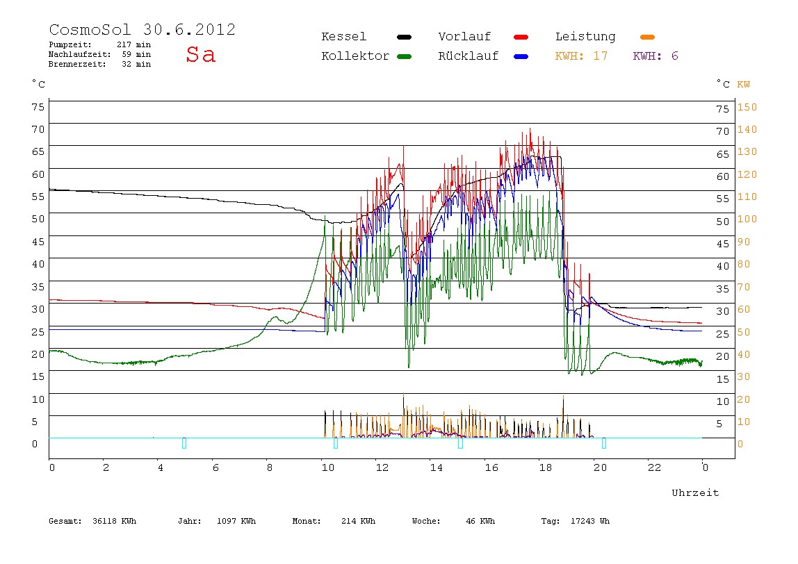Screen dimensions: 798x564
Task: Select the 'Rücklauf' legend label
Action: (x=469, y=56)
